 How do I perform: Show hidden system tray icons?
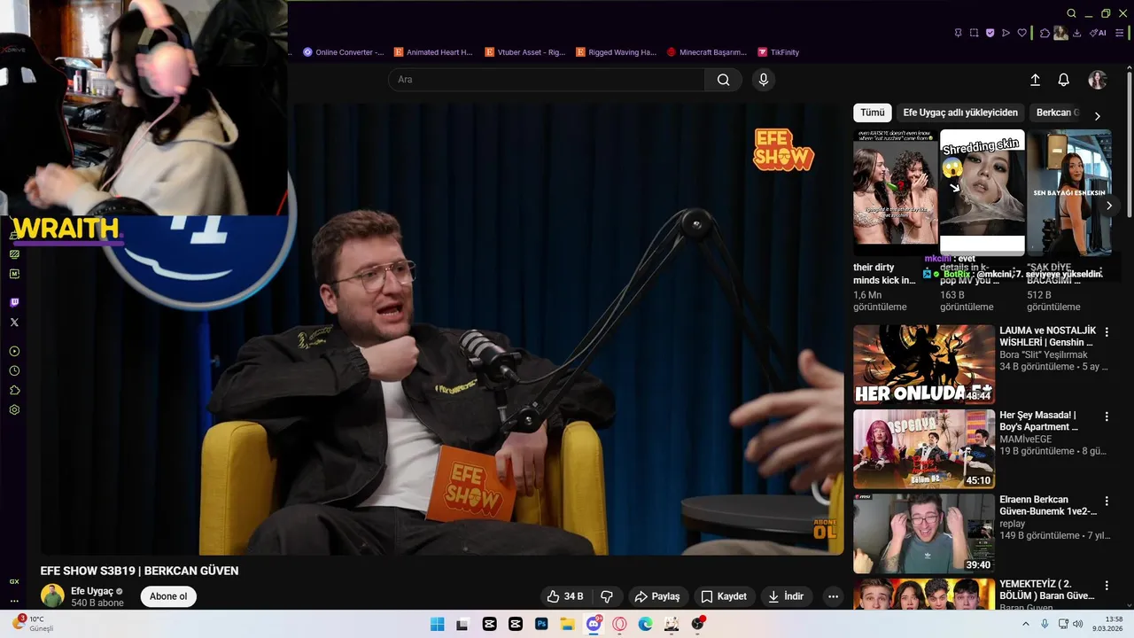click(1026, 624)
